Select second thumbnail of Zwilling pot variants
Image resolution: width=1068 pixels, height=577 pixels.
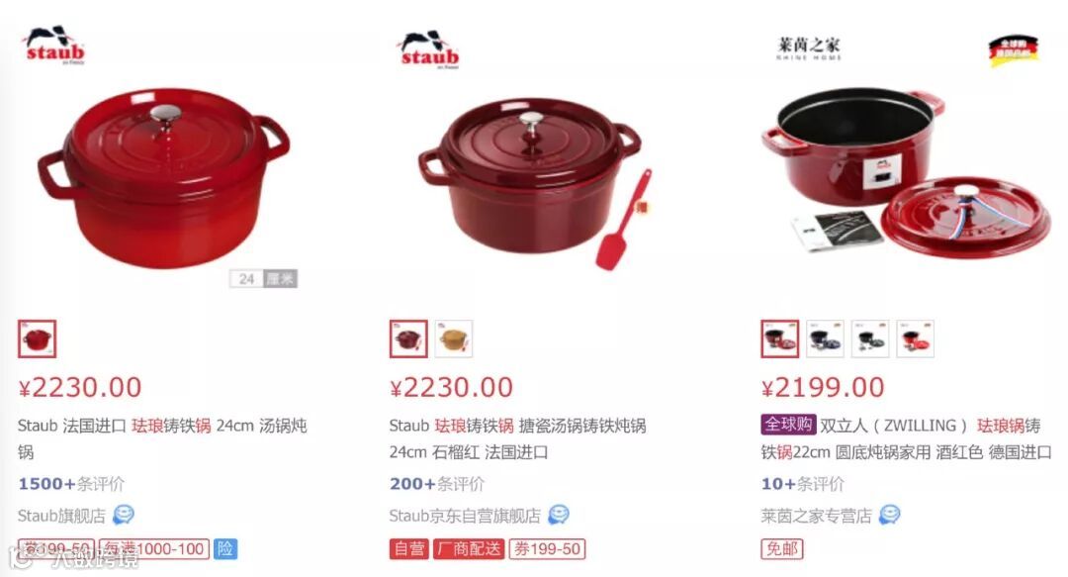tap(825, 338)
